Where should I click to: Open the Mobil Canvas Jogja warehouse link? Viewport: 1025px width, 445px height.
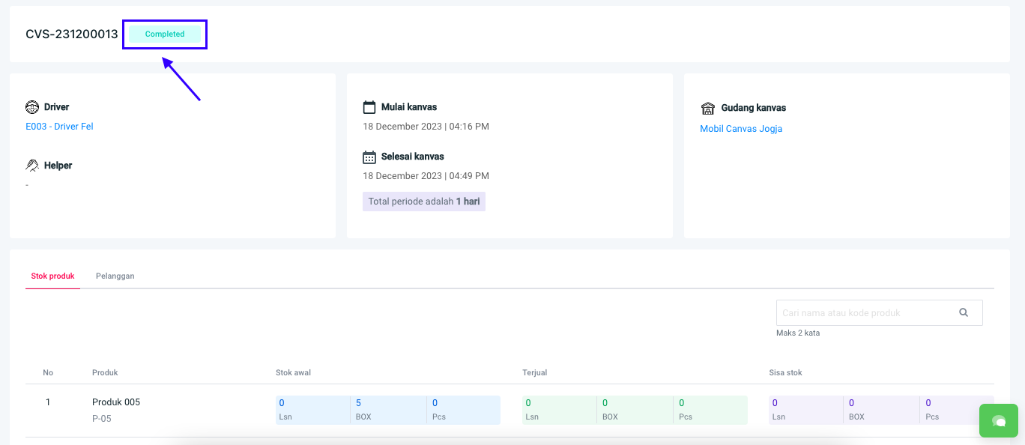tap(740, 129)
